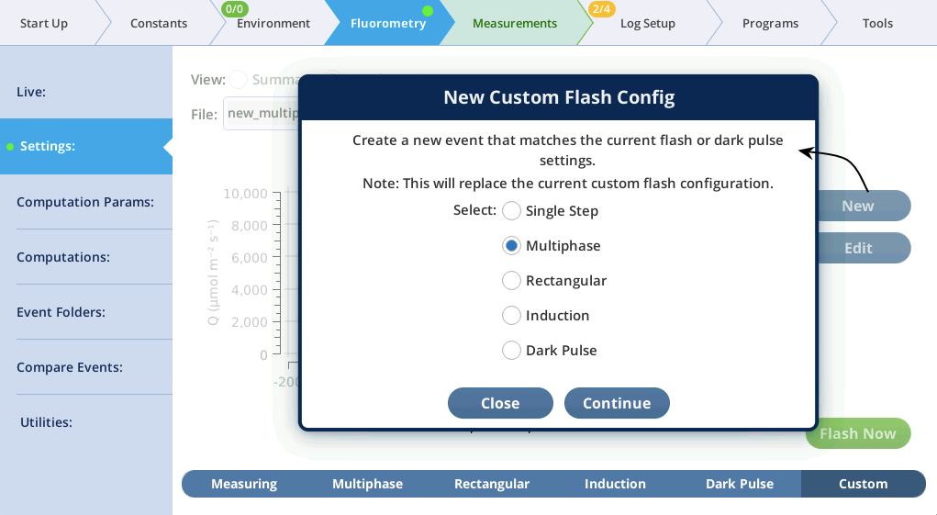Toggle the Summary view radio button
The width and height of the screenshot is (937, 515).
[238, 80]
